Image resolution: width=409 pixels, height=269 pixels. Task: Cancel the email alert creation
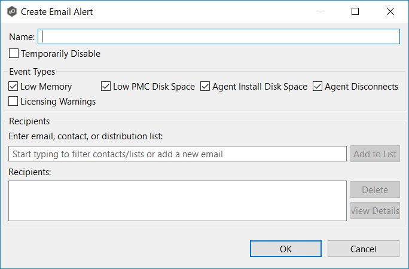pyautogui.click(x=363, y=249)
